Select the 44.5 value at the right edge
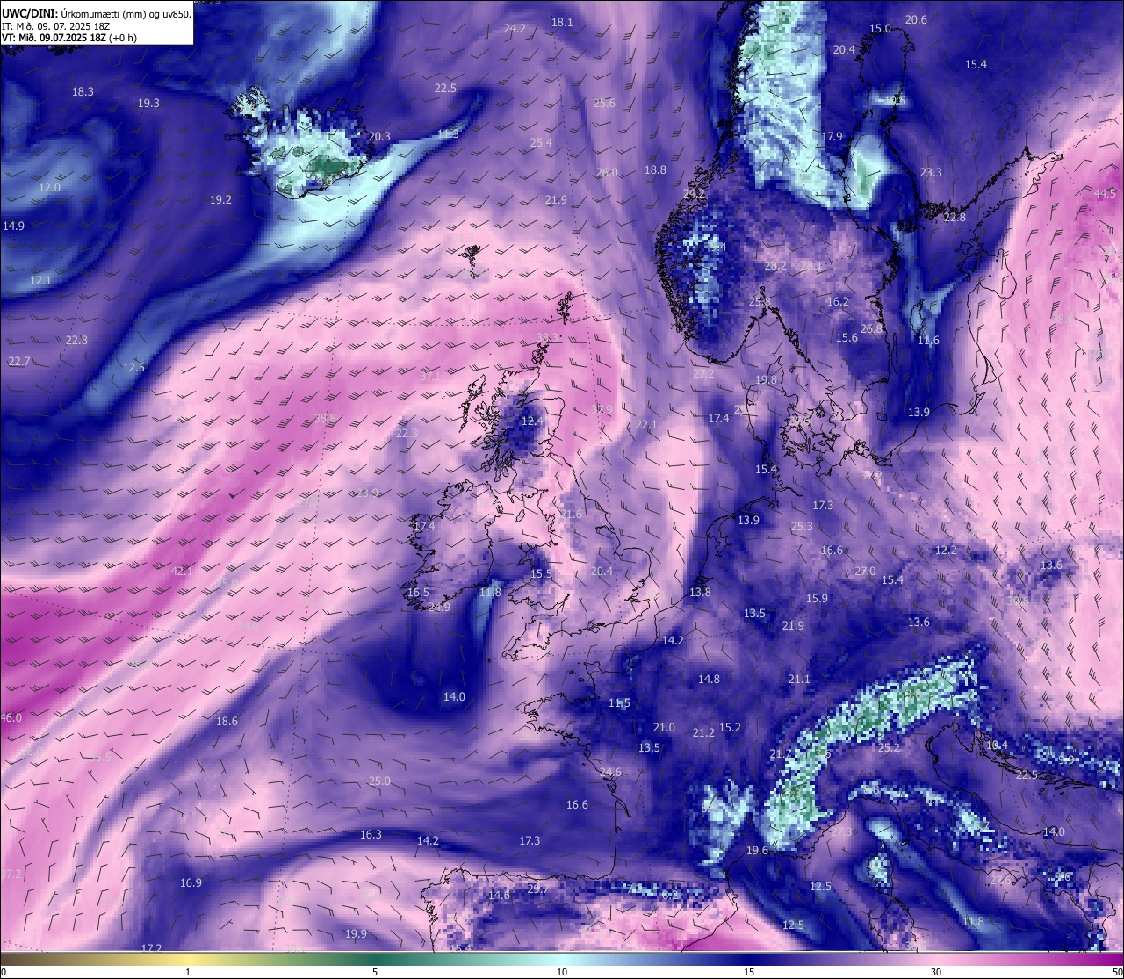The image size is (1124, 979). point(1105,193)
